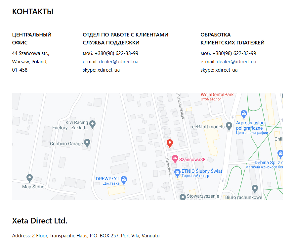The image size is (293, 243).
Task: Click the marker near Biuro rachunkowe
Action: (x=255, y=188)
